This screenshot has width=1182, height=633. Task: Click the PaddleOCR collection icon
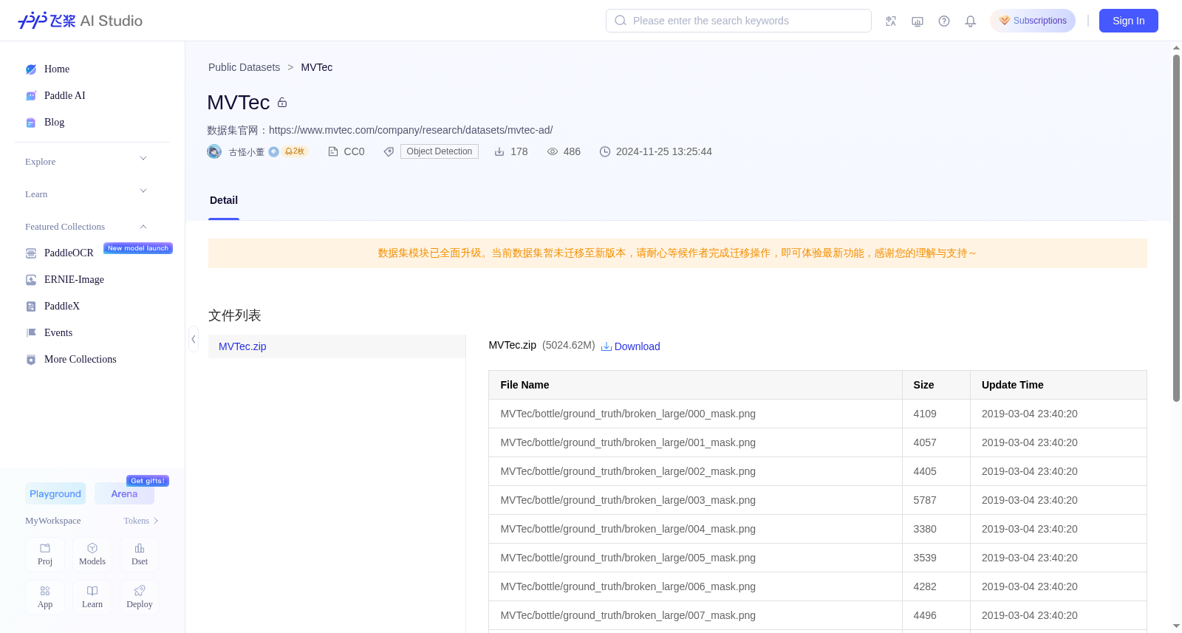[x=31, y=253]
